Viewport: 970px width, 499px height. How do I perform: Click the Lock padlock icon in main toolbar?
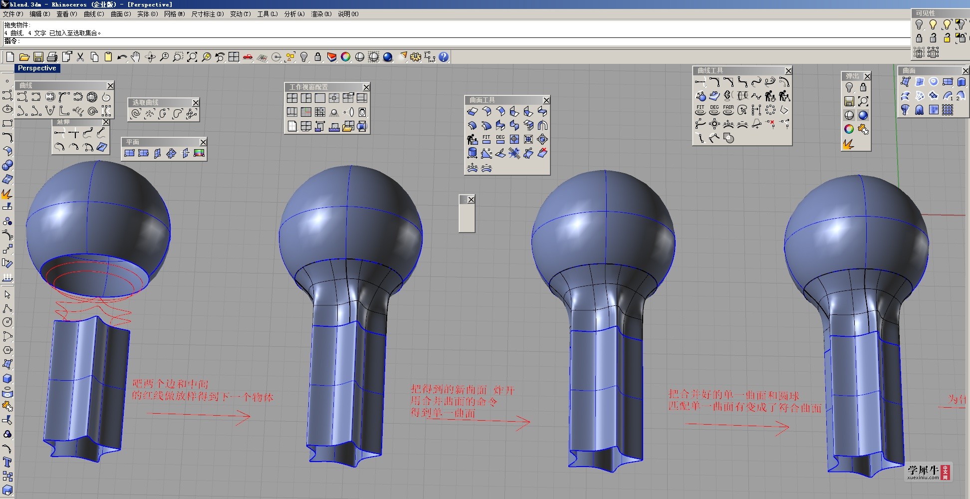318,57
